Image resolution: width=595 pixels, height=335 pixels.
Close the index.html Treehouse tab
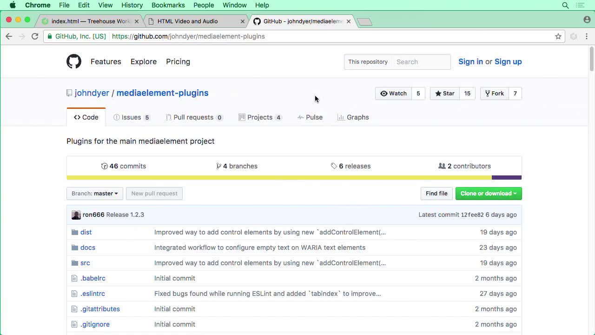click(x=137, y=21)
